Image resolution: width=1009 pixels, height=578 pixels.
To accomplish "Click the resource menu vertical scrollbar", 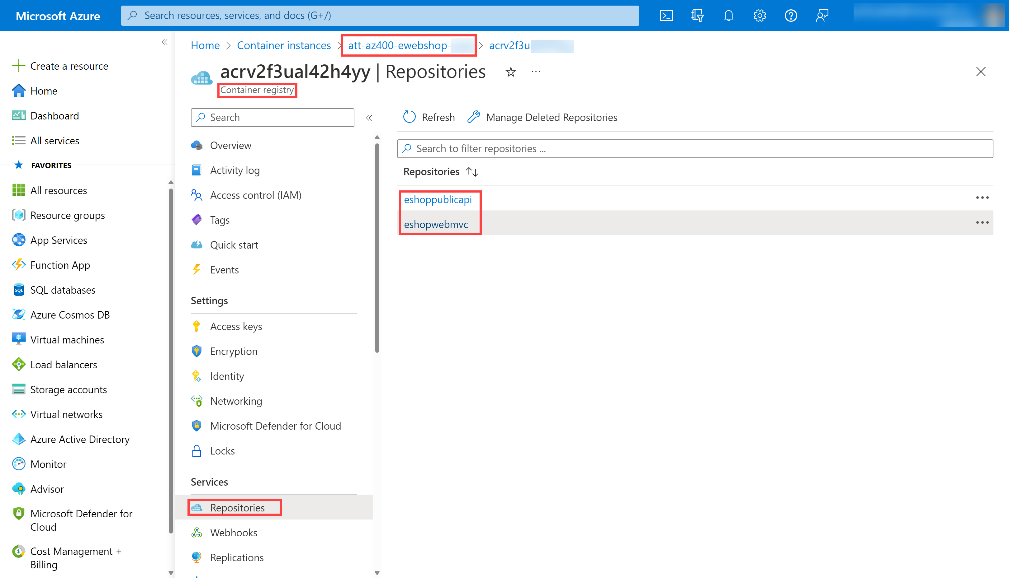I will 377,246.
